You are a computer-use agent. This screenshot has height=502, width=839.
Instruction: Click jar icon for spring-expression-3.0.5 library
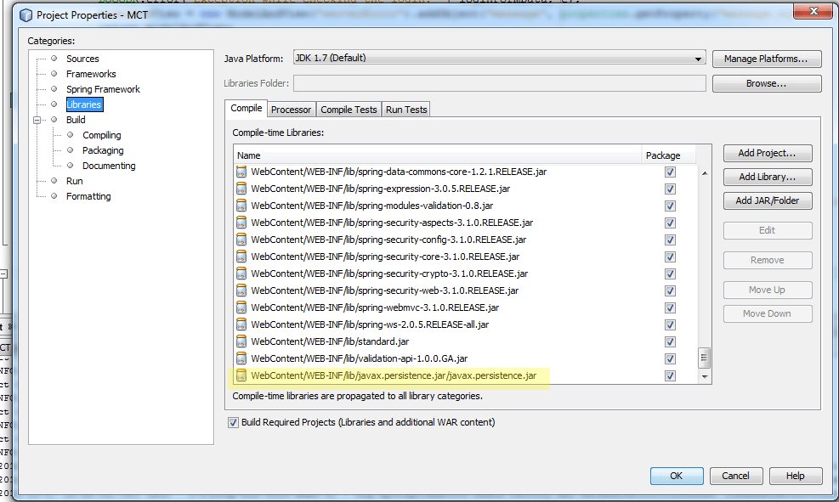pos(241,189)
